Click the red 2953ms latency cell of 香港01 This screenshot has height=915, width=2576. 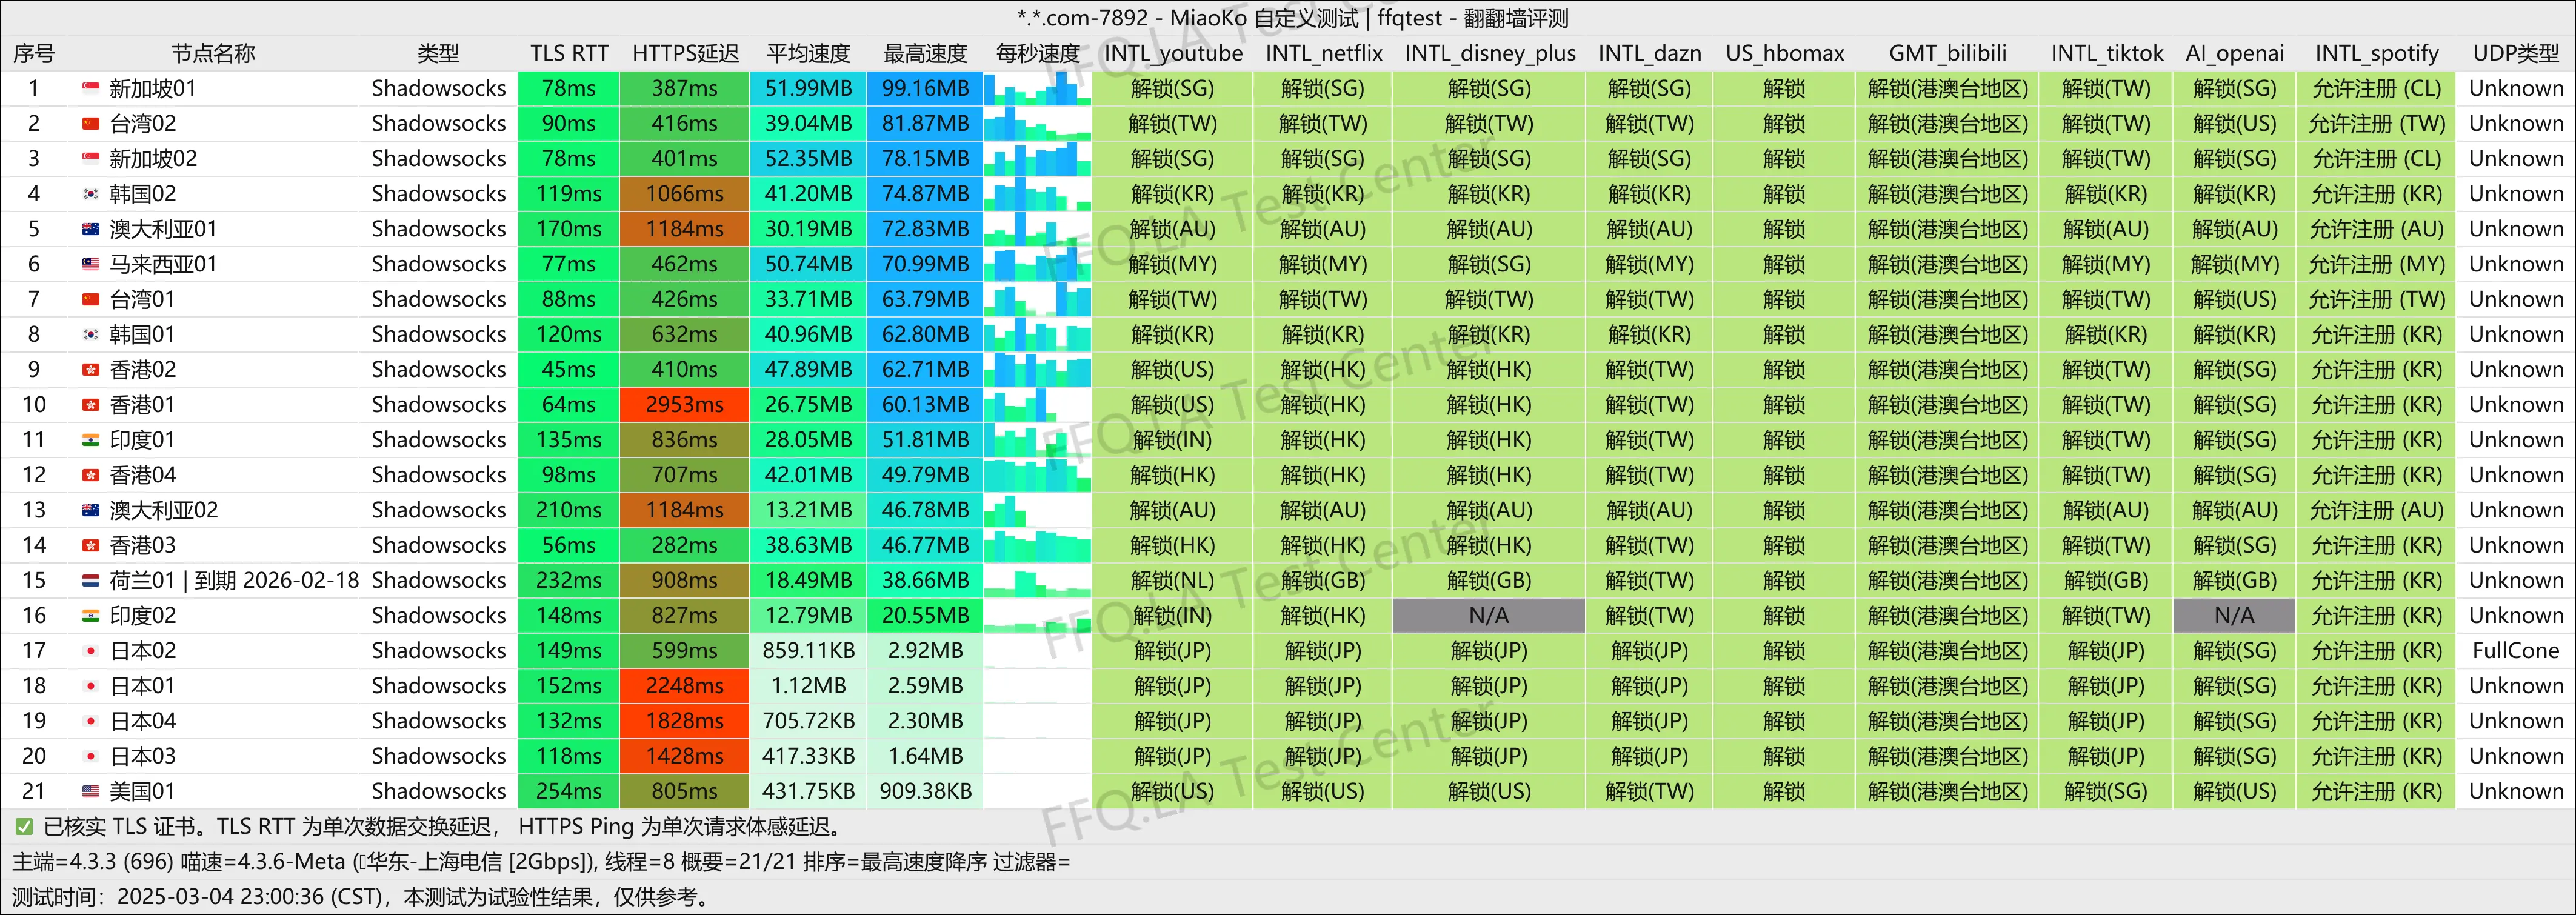[684, 404]
